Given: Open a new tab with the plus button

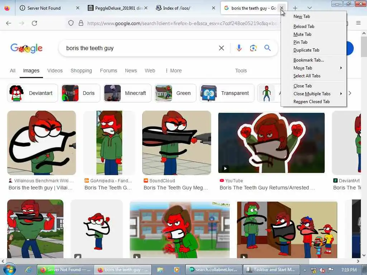Looking at the screenshot, I should click(x=295, y=8).
